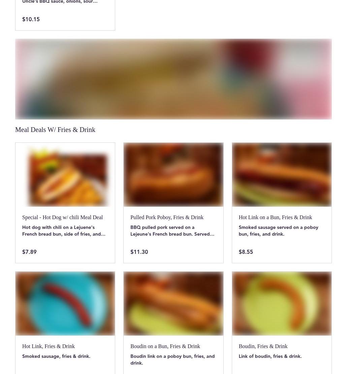Open the $10.15 item card at top
The image size is (347, 374).
(65, 15)
